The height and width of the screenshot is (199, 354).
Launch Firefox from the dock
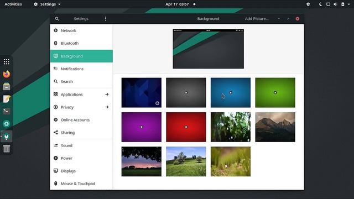click(x=6, y=74)
